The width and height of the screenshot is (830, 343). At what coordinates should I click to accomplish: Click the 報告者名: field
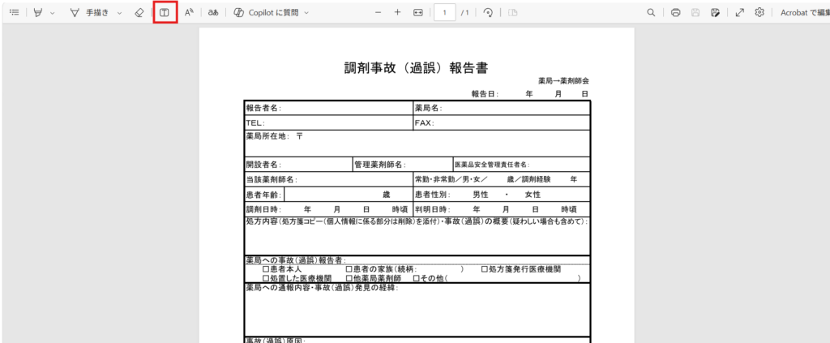[328, 108]
